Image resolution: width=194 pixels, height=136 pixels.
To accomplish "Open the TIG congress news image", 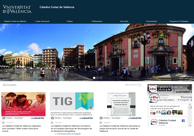I will pyautogui.click(x=72, y=104).
